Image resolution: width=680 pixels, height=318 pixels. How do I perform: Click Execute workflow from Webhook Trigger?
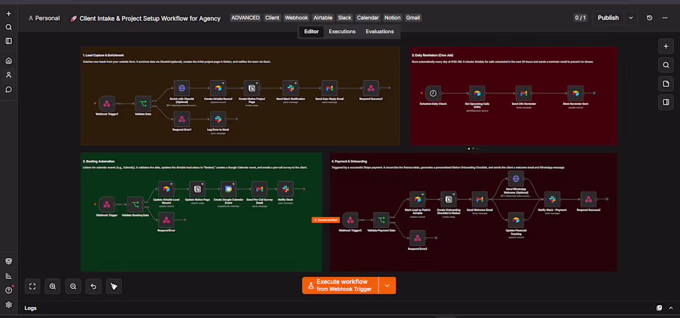(341, 285)
